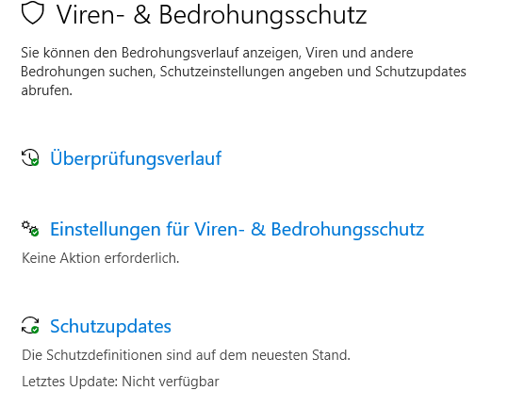Screen dimensions: 508x407
Task: Select the Viren- & Bedrohungsschutz page heading
Action: 211,14
